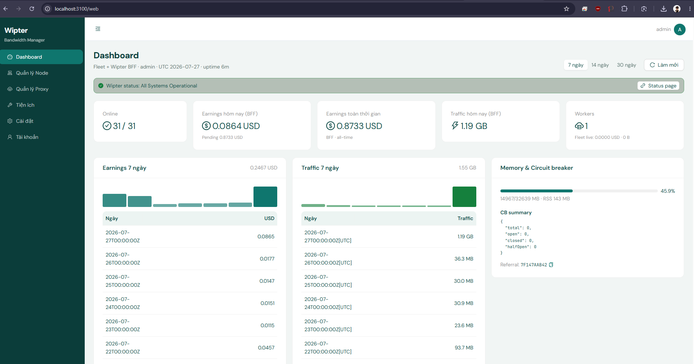Click the Workers cloud icon
694x364 pixels.
(x=579, y=126)
